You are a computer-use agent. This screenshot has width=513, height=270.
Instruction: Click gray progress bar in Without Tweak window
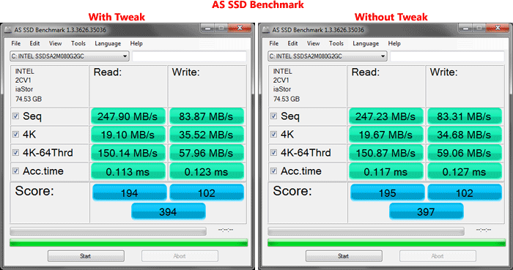click(366, 231)
